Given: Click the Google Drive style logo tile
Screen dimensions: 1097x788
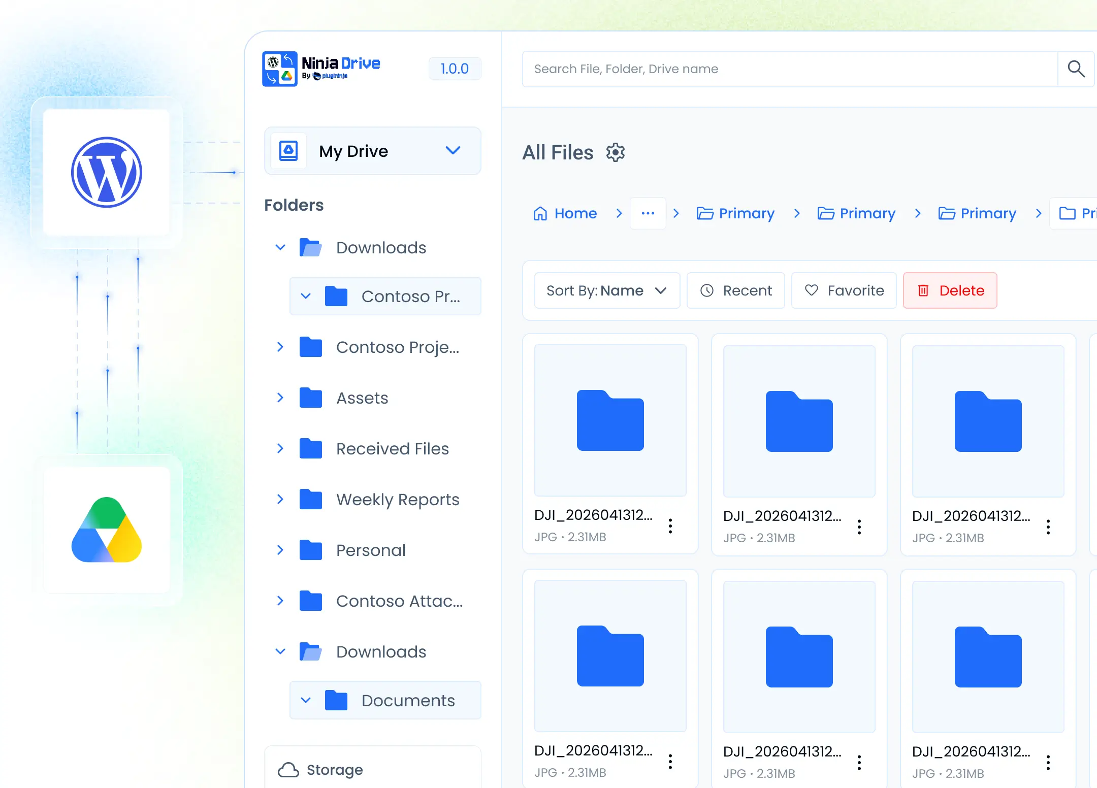Looking at the screenshot, I should click(107, 530).
